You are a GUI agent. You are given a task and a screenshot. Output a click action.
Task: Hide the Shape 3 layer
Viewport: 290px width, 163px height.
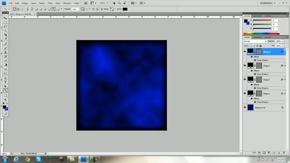coord(245,66)
